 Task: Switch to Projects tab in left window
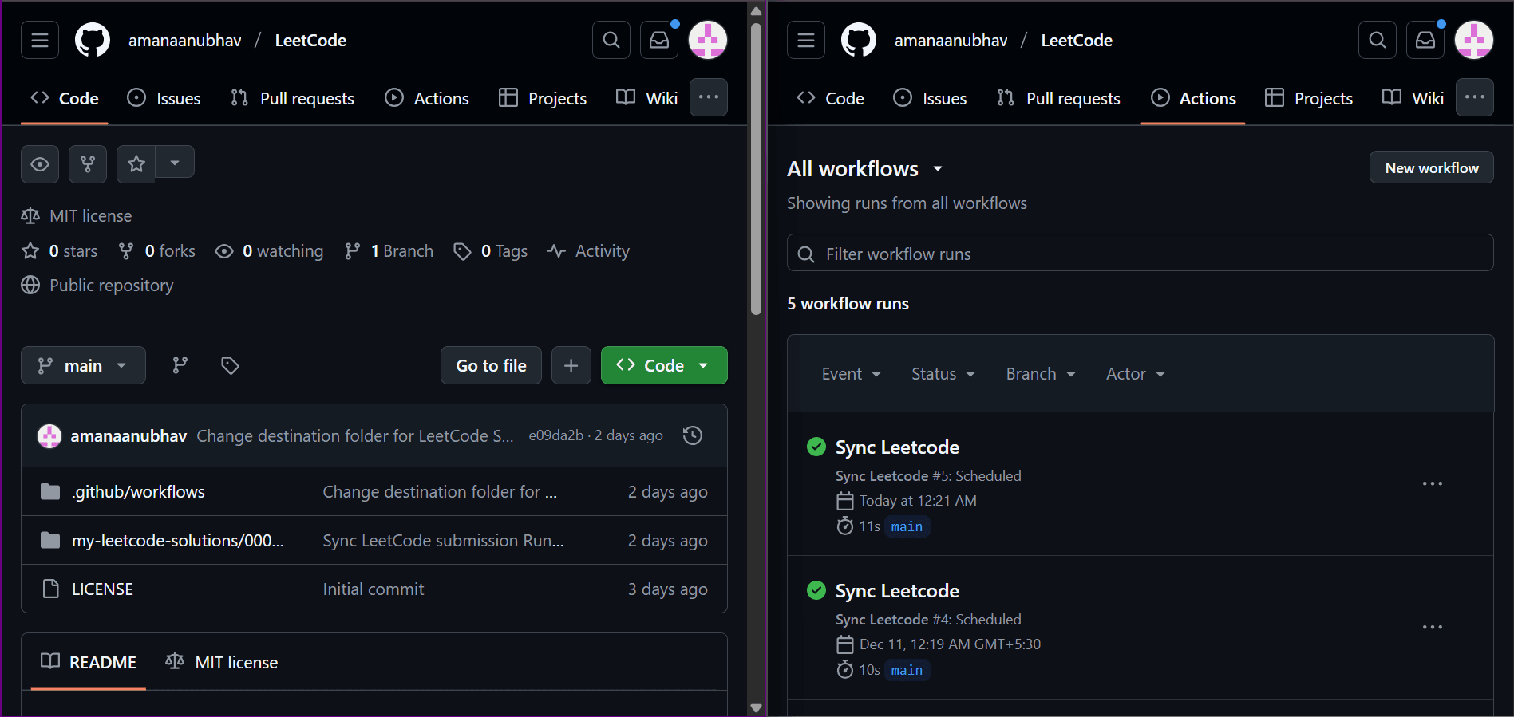pos(543,98)
